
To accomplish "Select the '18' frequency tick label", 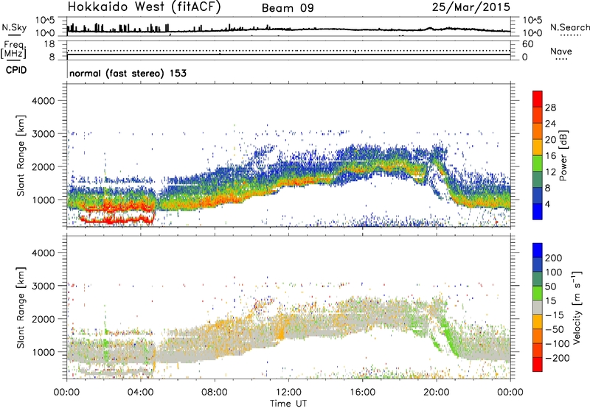I will coord(49,44).
